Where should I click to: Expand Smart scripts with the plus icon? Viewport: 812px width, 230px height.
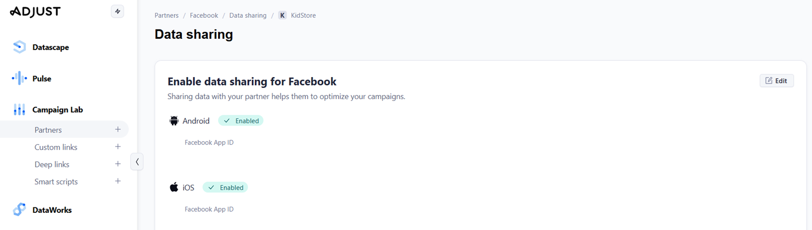(118, 181)
